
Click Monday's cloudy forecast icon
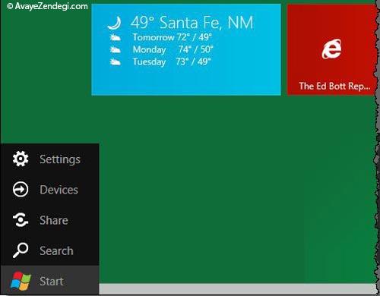(x=115, y=49)
